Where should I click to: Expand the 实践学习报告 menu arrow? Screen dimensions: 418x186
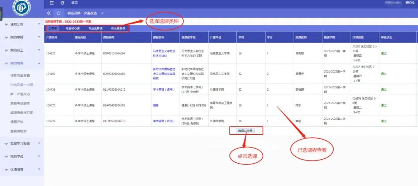point(39,143)
